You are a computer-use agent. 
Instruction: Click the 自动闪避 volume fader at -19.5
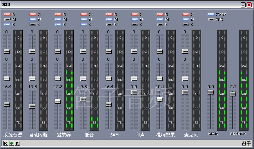[32, 106]
